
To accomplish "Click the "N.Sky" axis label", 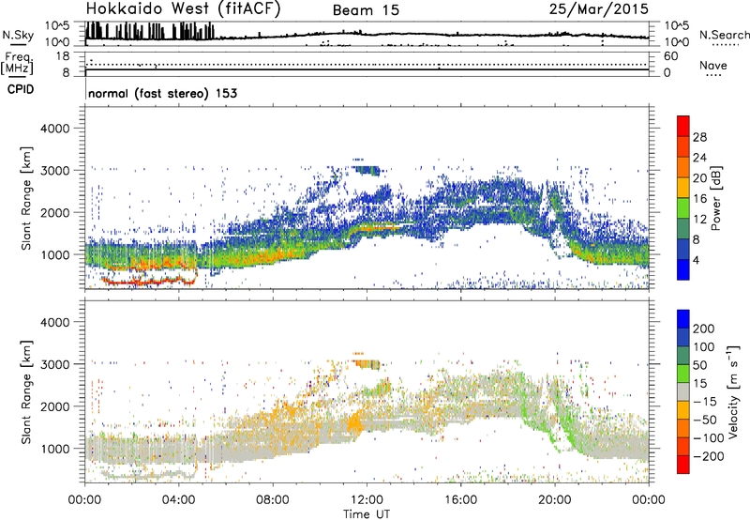I will pyautogui.click(x=18, y=35).
